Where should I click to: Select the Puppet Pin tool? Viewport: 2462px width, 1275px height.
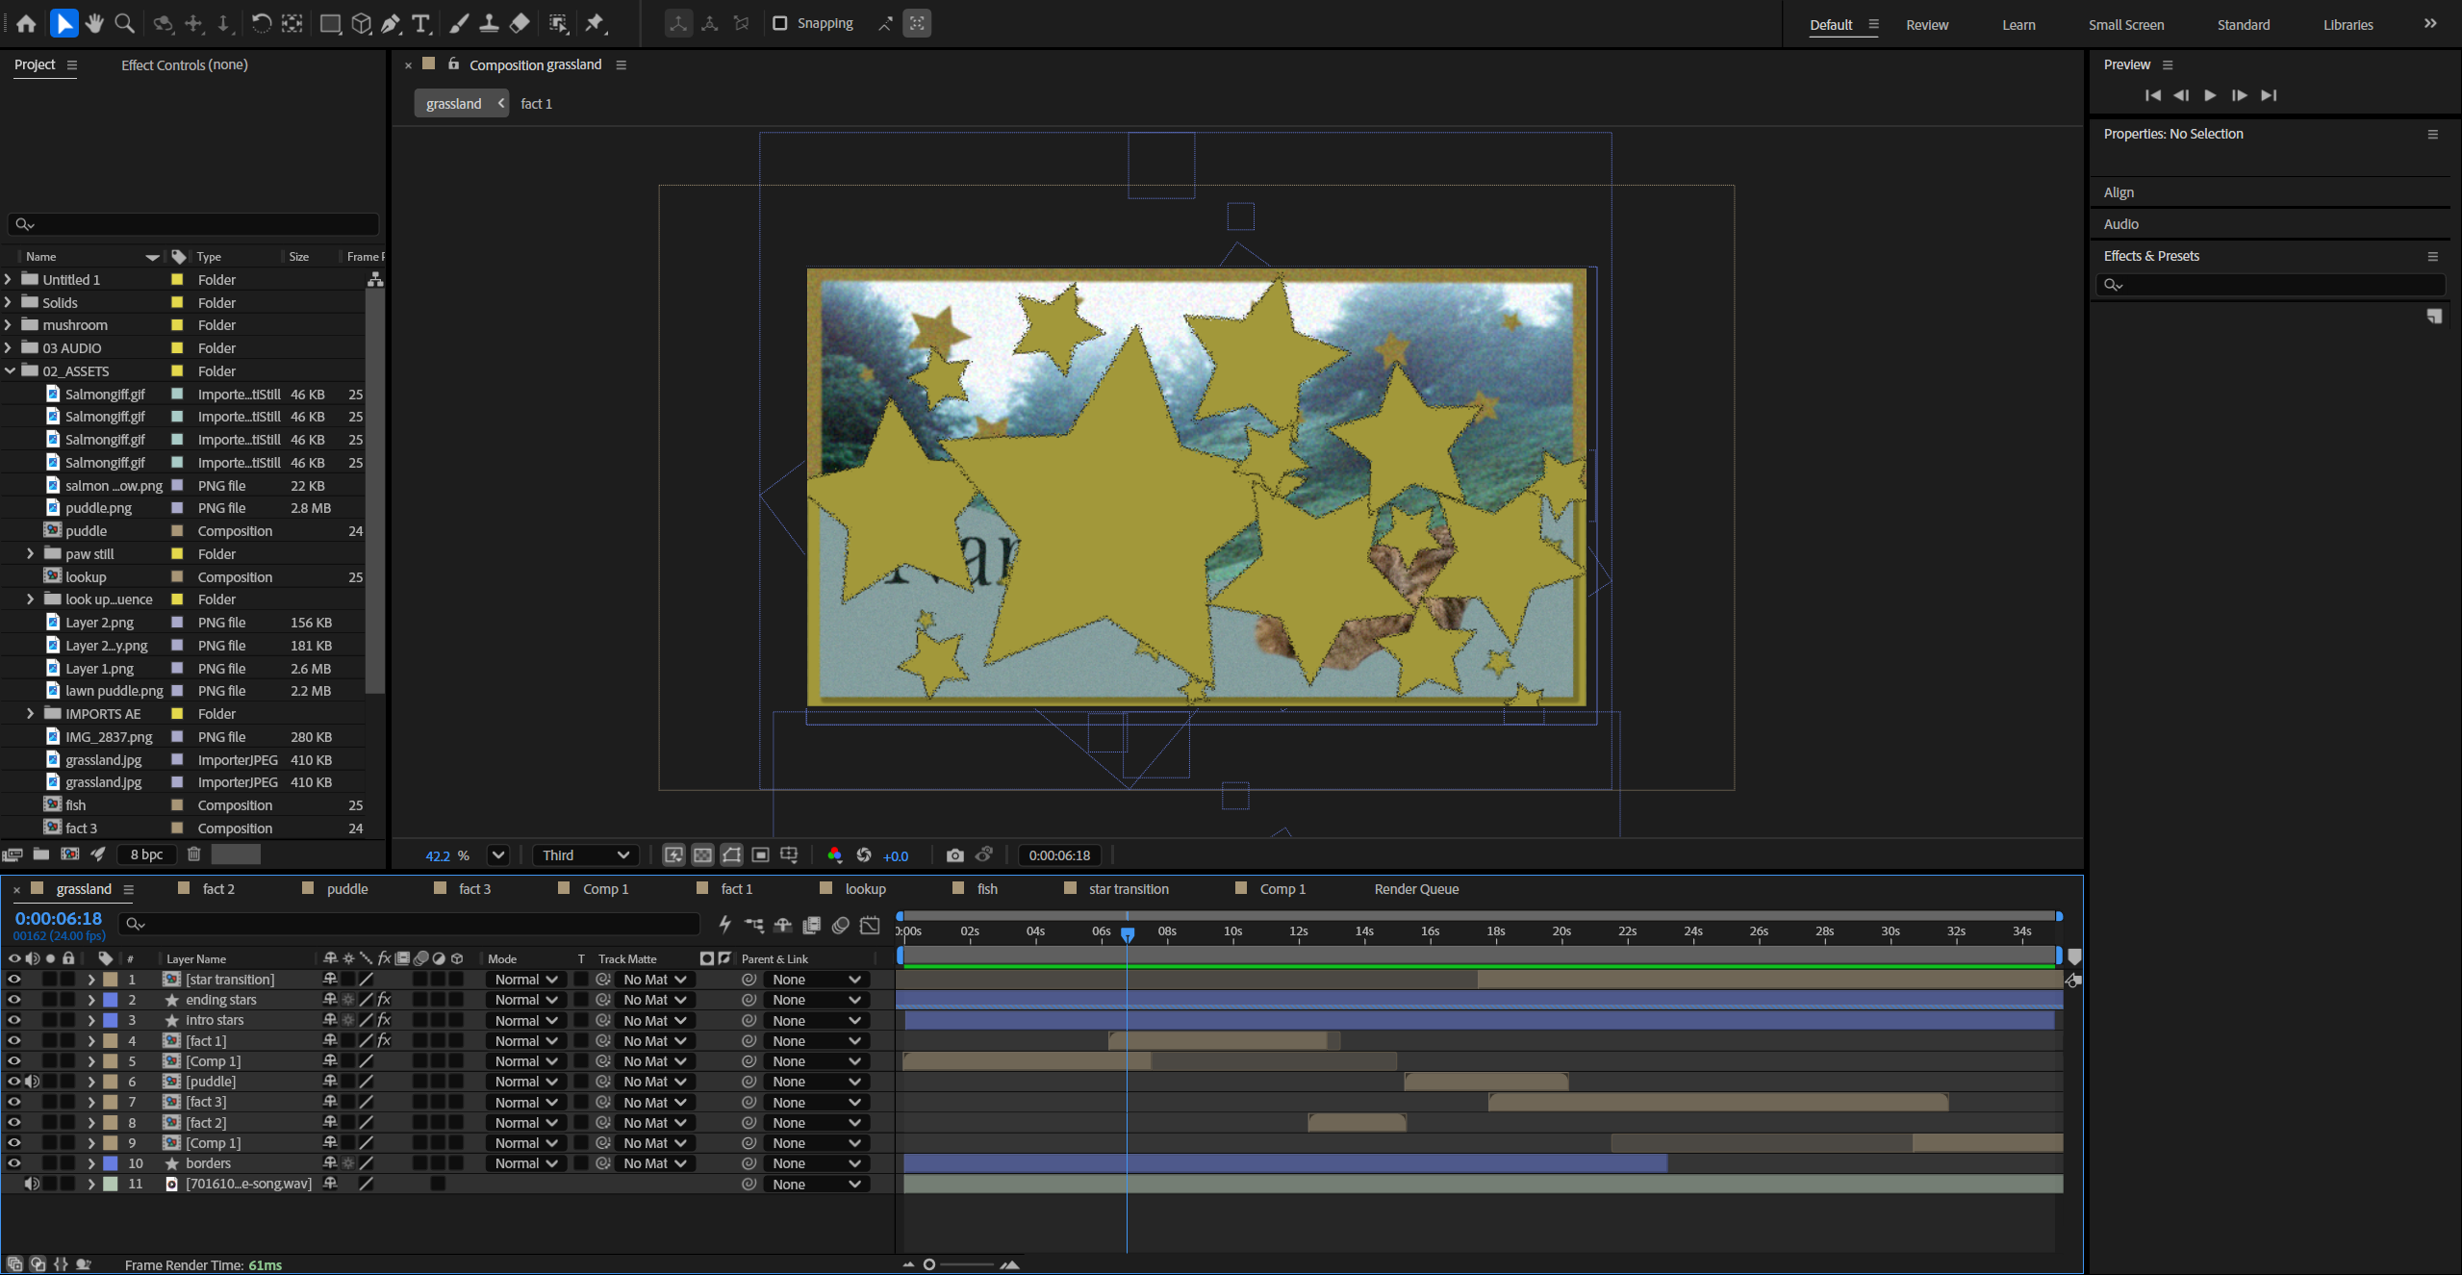pyautogui.click(x=596, y=23)
